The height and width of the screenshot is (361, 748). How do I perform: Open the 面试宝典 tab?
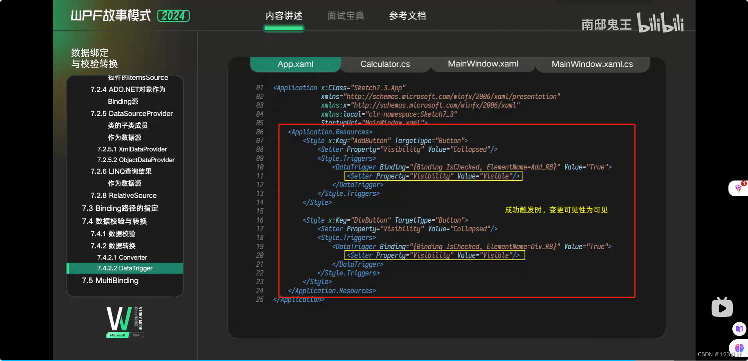pos(346,16)
